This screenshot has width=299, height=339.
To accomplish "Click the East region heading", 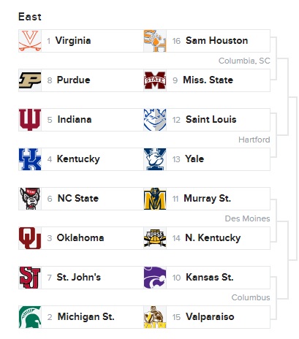I will (x=30, y=17).
